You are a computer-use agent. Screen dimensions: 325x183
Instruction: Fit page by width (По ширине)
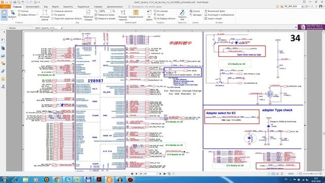click(58, 15)
